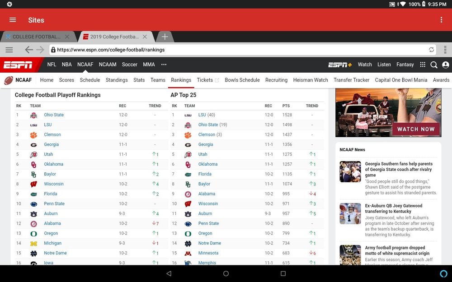Open the ESPN apps grid icon

coord(422,65)
